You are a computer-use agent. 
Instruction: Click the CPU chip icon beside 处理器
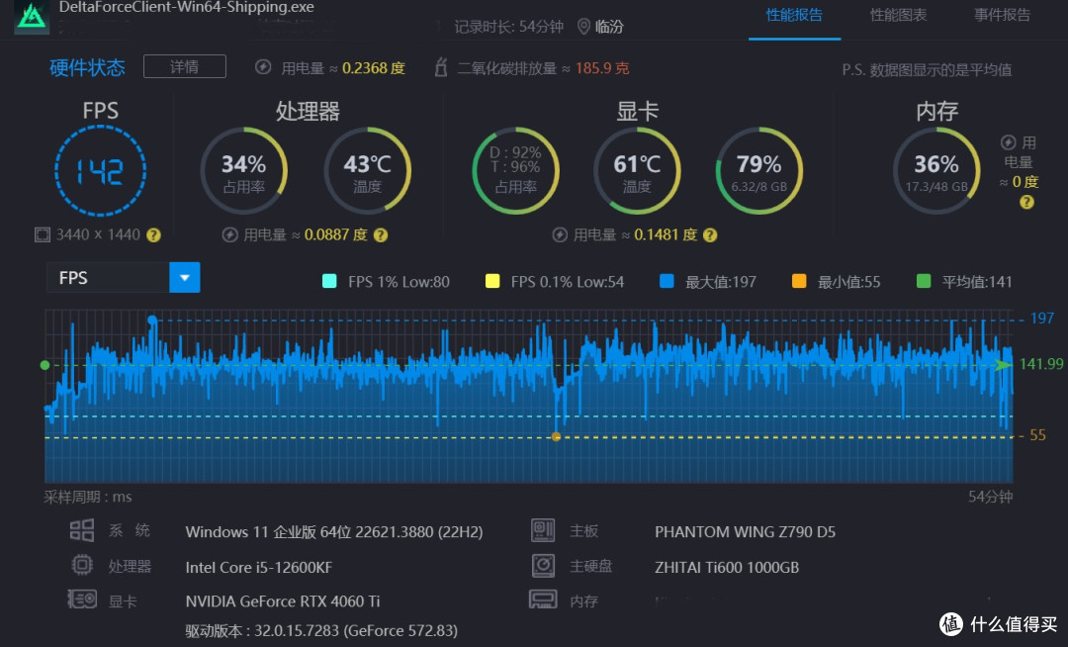tap(82, 565)
